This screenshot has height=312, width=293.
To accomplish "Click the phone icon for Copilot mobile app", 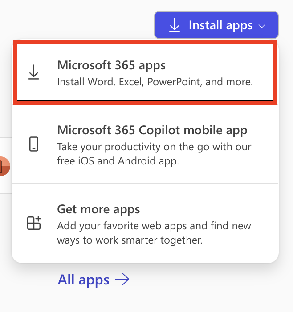I will point(34,144).
